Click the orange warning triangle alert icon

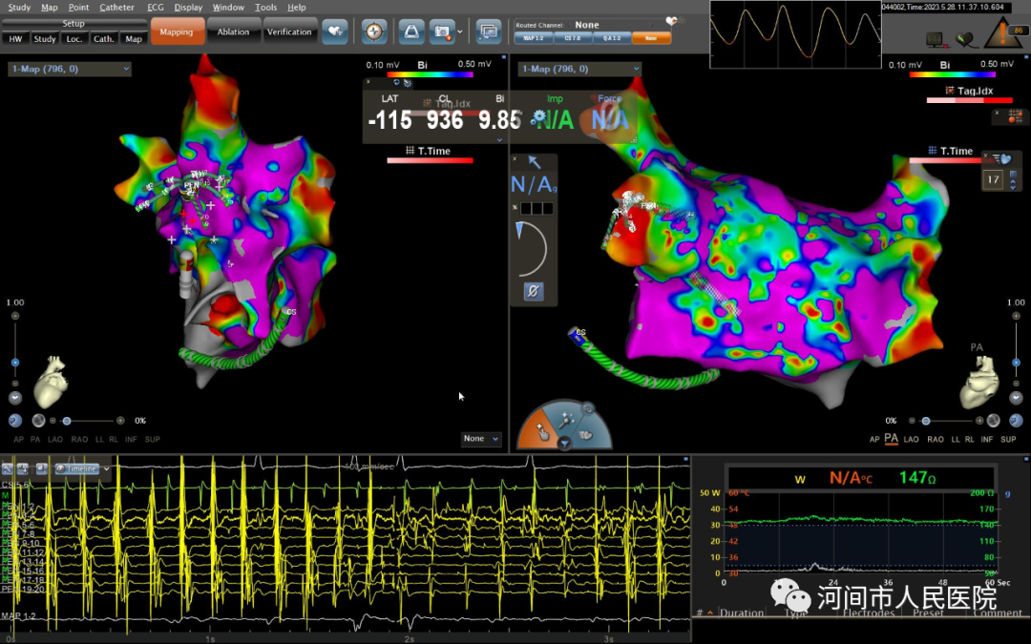[1003, 36]
